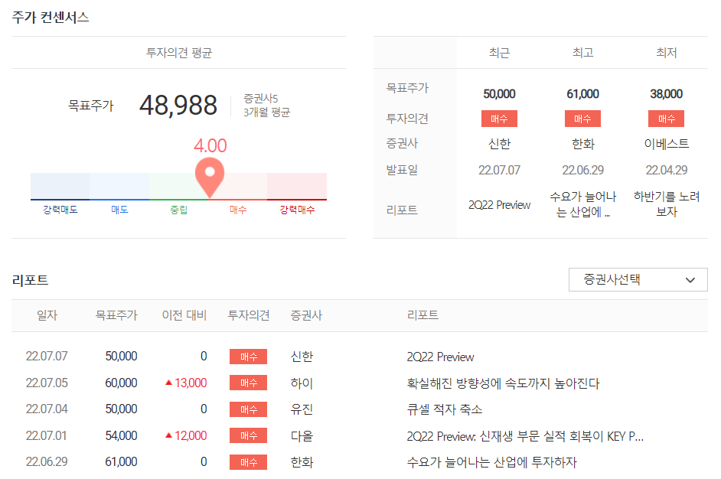Click the 최저 target price 38,000
The image size is (721, 479).
667,94
